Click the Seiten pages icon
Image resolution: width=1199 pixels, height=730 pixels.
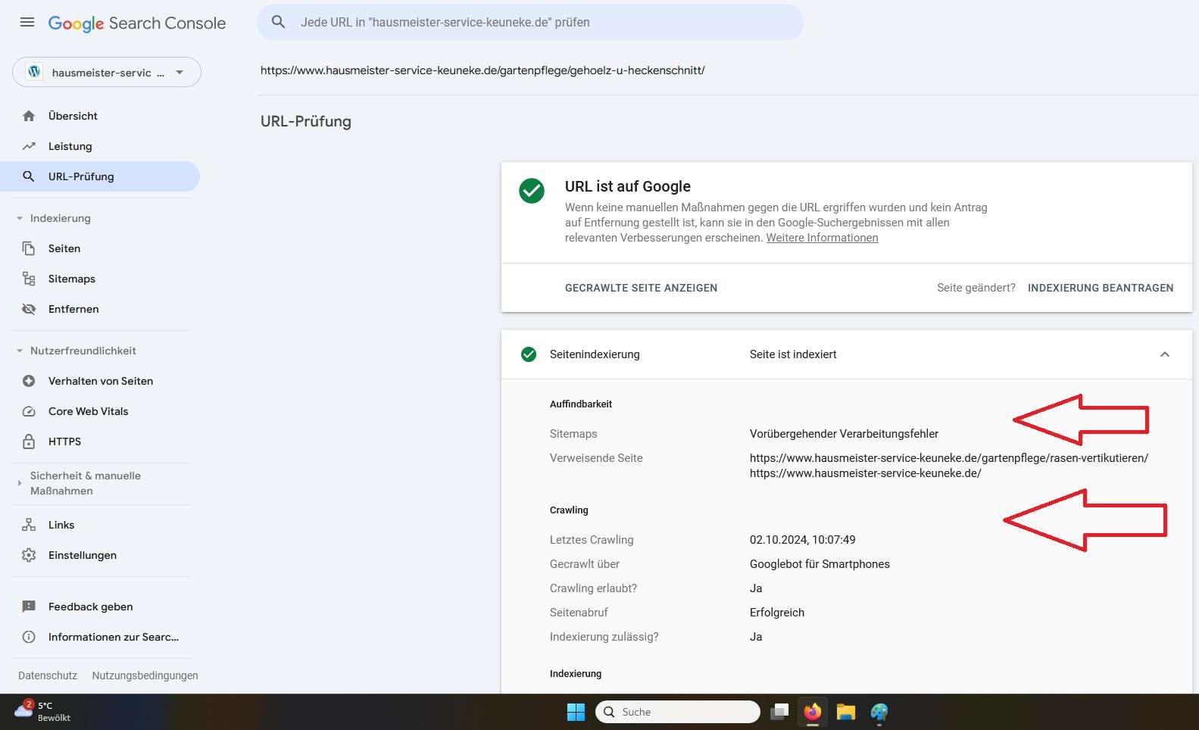pos(29,248)
